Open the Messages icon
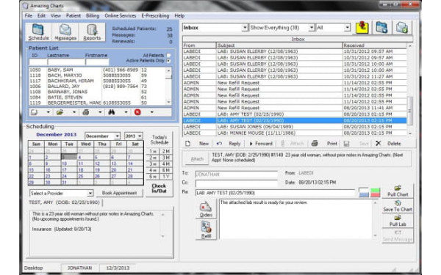Screen dimensions: 441x275 (65, 32)
